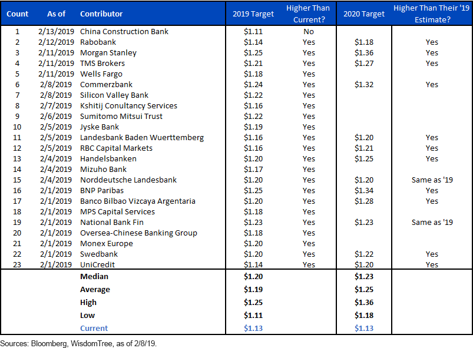Select the Silicon Valley Bank cell
This screenshot has height=348, width=473.
pyautogui.click(x=114, y=95)
